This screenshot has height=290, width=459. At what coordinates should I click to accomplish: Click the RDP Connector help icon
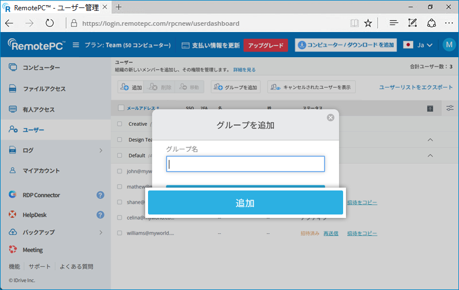[x=100, y=195]
